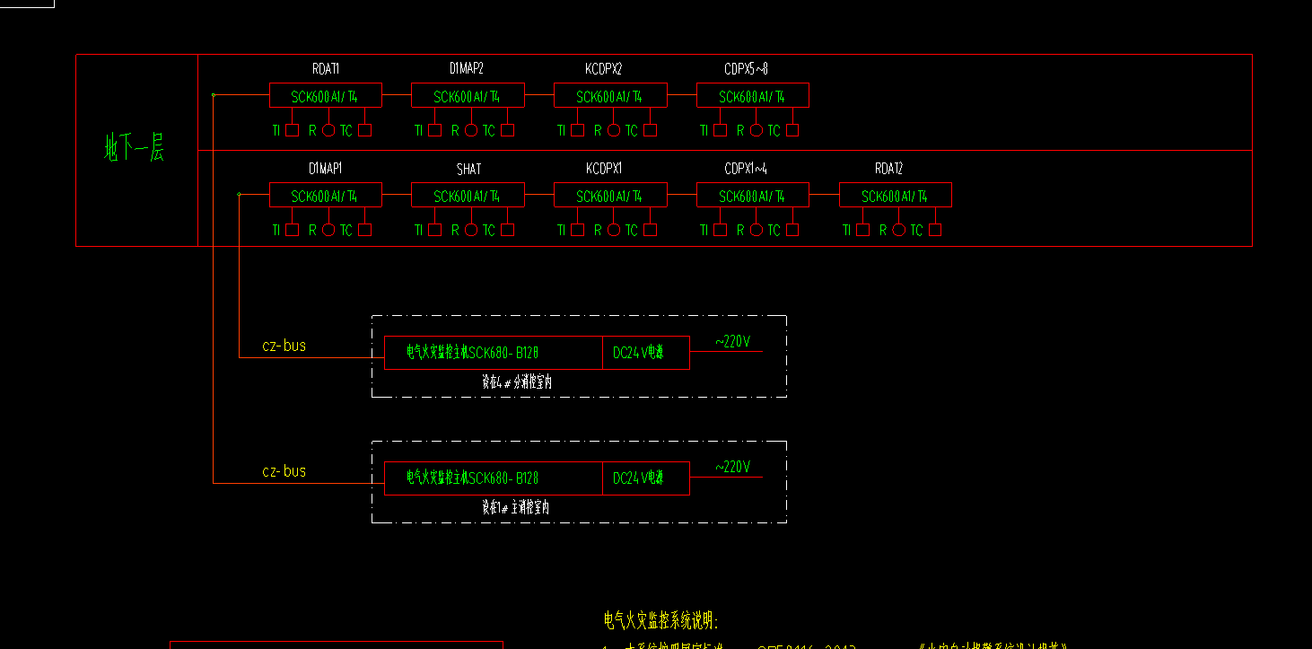Image resolution: width=1312 pixels, height=649 pixels.
Task: Select the TC square symbol below CDPX5~8 module
Action: 792,130
